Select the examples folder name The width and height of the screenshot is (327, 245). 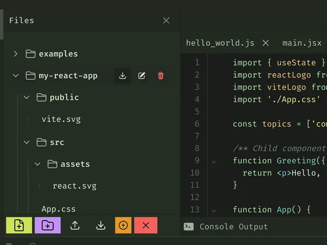pyautogui.click(x=58, y=54)
